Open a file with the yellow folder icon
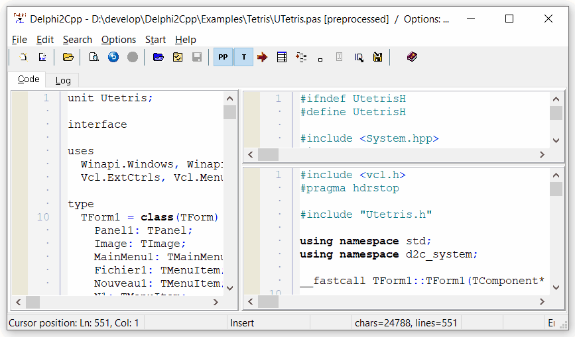Image resolution: width=575 pixels, height=337 pixels. (68, 57)
